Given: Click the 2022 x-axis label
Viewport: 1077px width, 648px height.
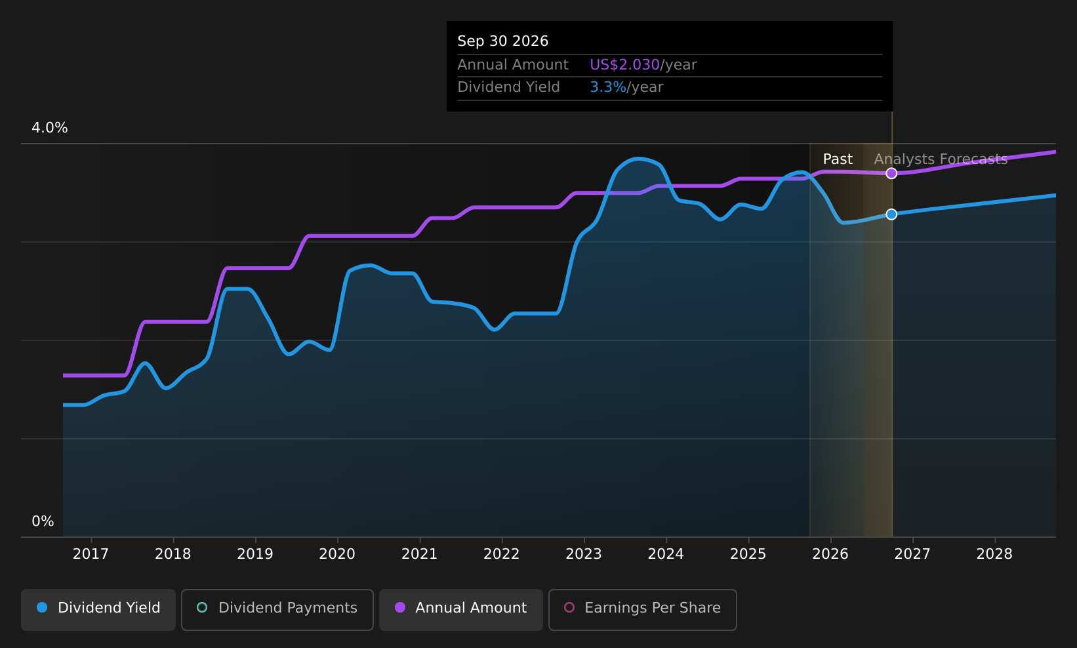Looking at the screenshot, I should pyautogui.click(x=502, y=554).
